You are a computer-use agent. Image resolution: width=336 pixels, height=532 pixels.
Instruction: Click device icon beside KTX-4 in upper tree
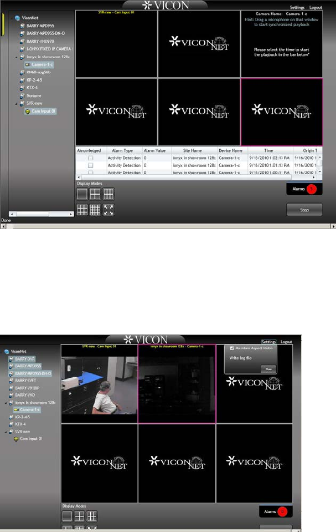[x=22, y=88]
